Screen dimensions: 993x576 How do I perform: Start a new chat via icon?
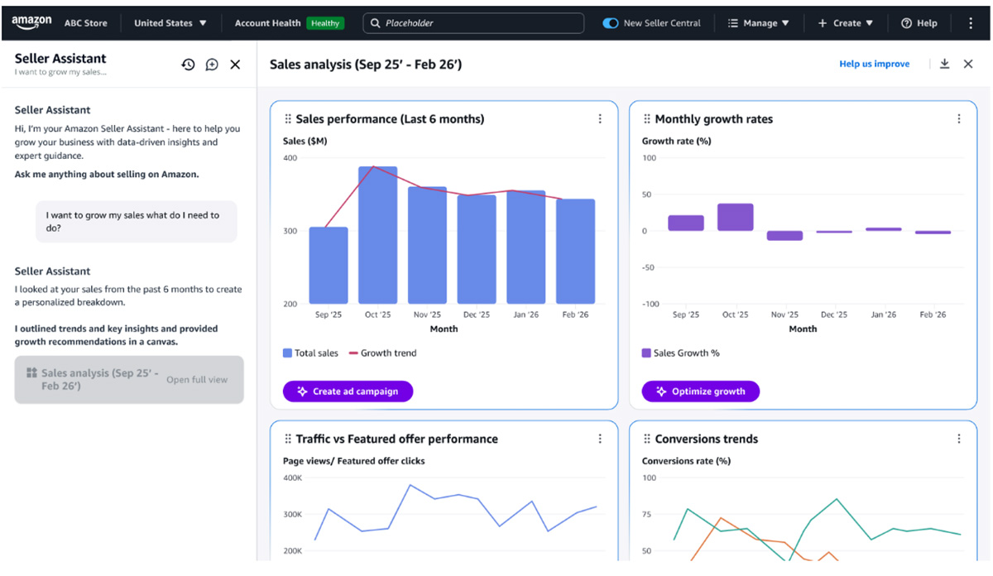point(212,65)
